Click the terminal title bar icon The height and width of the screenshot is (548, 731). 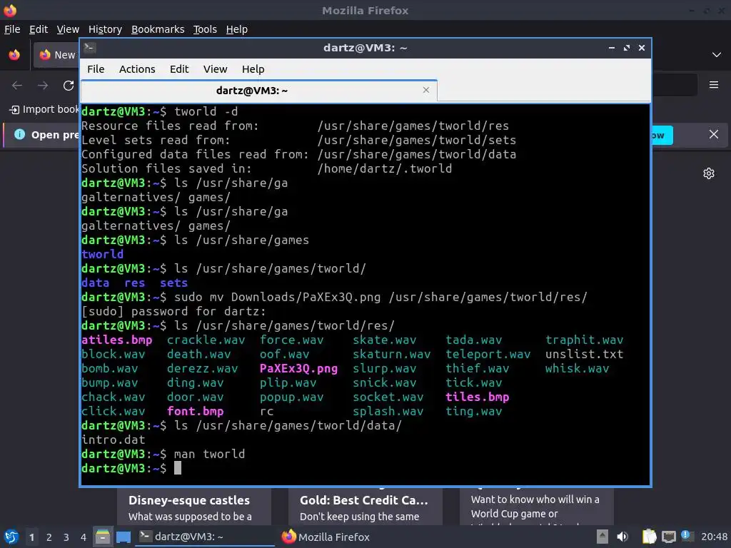90,48
